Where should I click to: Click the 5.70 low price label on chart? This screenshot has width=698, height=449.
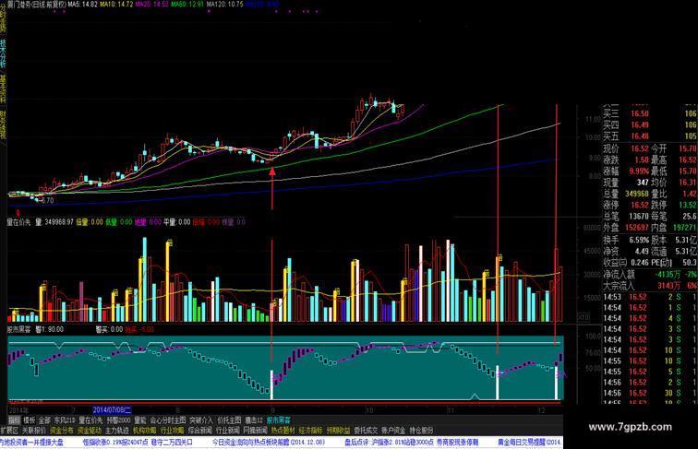click(x=46, y=200)
